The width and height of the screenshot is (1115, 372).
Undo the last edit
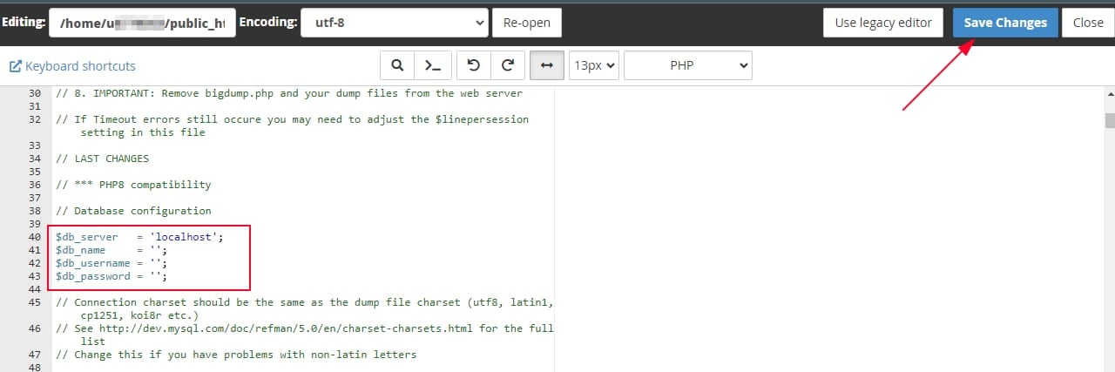(473, 65)
